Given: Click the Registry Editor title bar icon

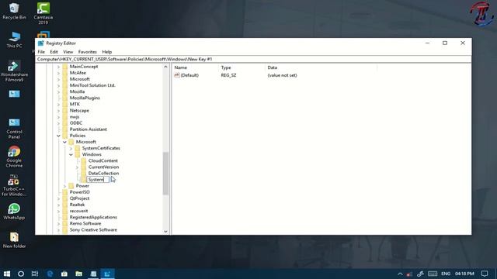Looking at the screenshot, I should pos(40,43).
